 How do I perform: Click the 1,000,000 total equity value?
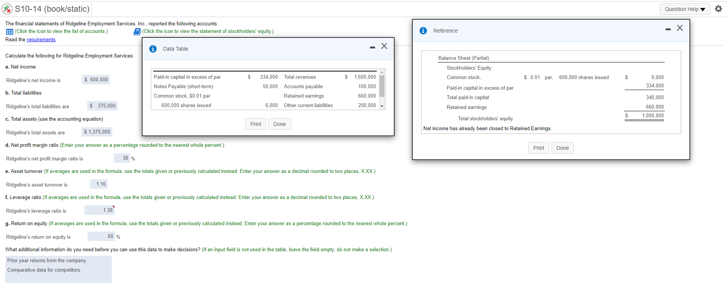(x=653, y=116)
